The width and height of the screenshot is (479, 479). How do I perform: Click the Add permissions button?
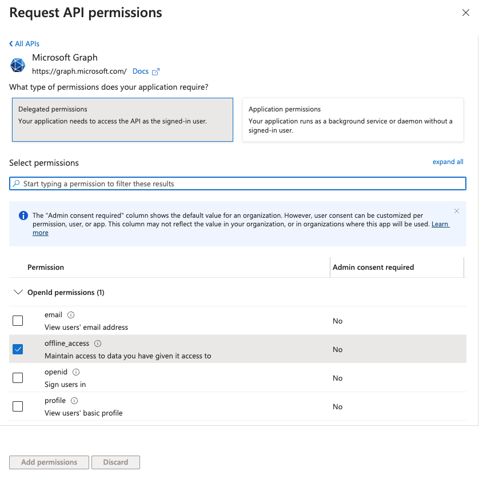click(49, 462)
